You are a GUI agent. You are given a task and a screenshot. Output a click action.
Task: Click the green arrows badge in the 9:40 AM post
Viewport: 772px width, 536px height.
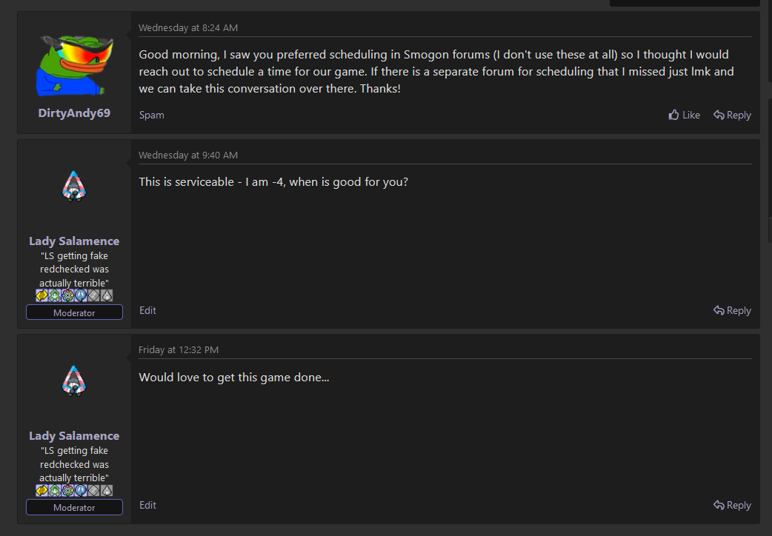click(x=55, y=295)
